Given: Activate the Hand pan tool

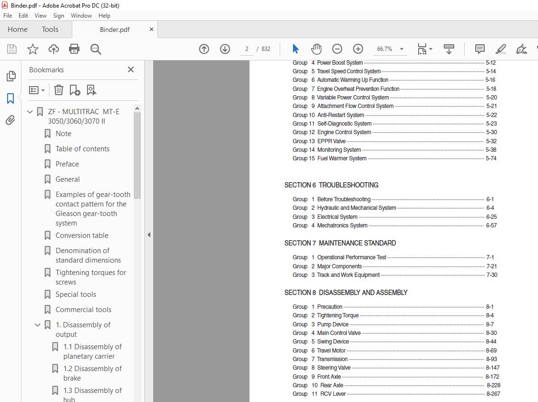Looking at the screenshot, I should [316, 49].
